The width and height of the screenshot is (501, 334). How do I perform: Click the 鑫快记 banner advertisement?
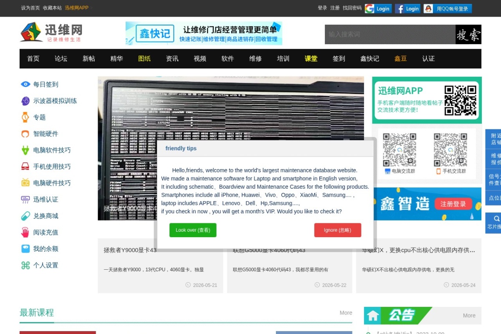204,33
